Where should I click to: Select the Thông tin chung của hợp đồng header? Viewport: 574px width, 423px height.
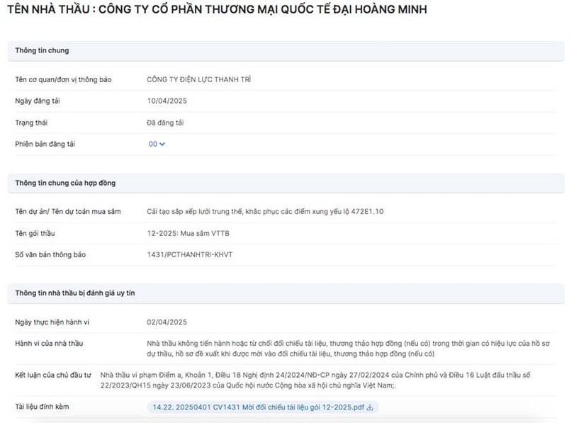[x=65, y=184]
